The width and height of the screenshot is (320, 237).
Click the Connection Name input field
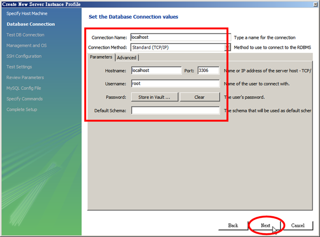pyautogui.click(x=181, y=37)
